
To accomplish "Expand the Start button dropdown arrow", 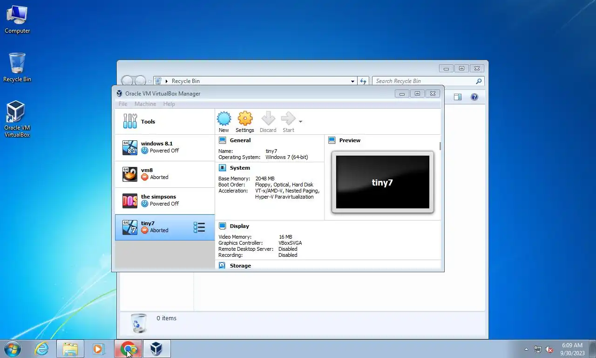I will [x=300, y=122].
